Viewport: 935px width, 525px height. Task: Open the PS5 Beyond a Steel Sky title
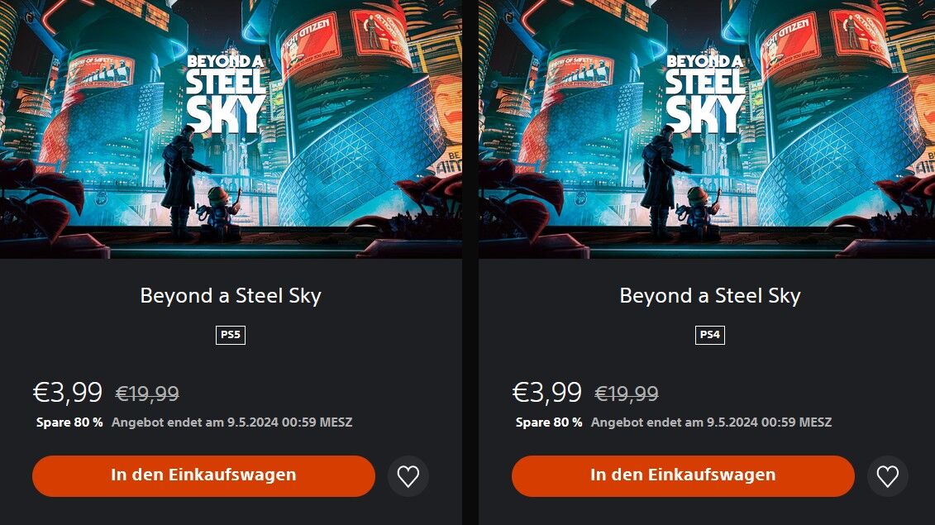231,295
